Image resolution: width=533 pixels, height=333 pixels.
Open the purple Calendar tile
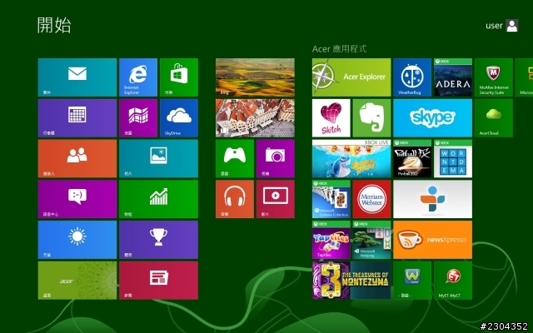pos(77,118)
